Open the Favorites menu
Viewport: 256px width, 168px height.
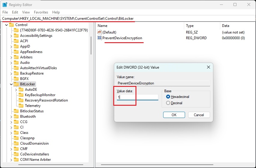(41, 12)
